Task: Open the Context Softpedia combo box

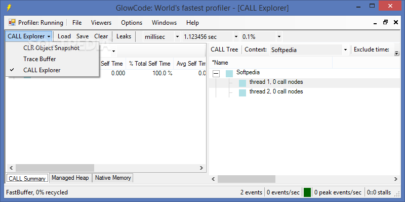Action: [x=309, y=50]
